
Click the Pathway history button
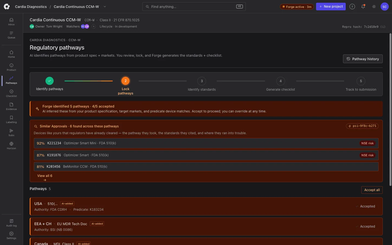(363, 59)
